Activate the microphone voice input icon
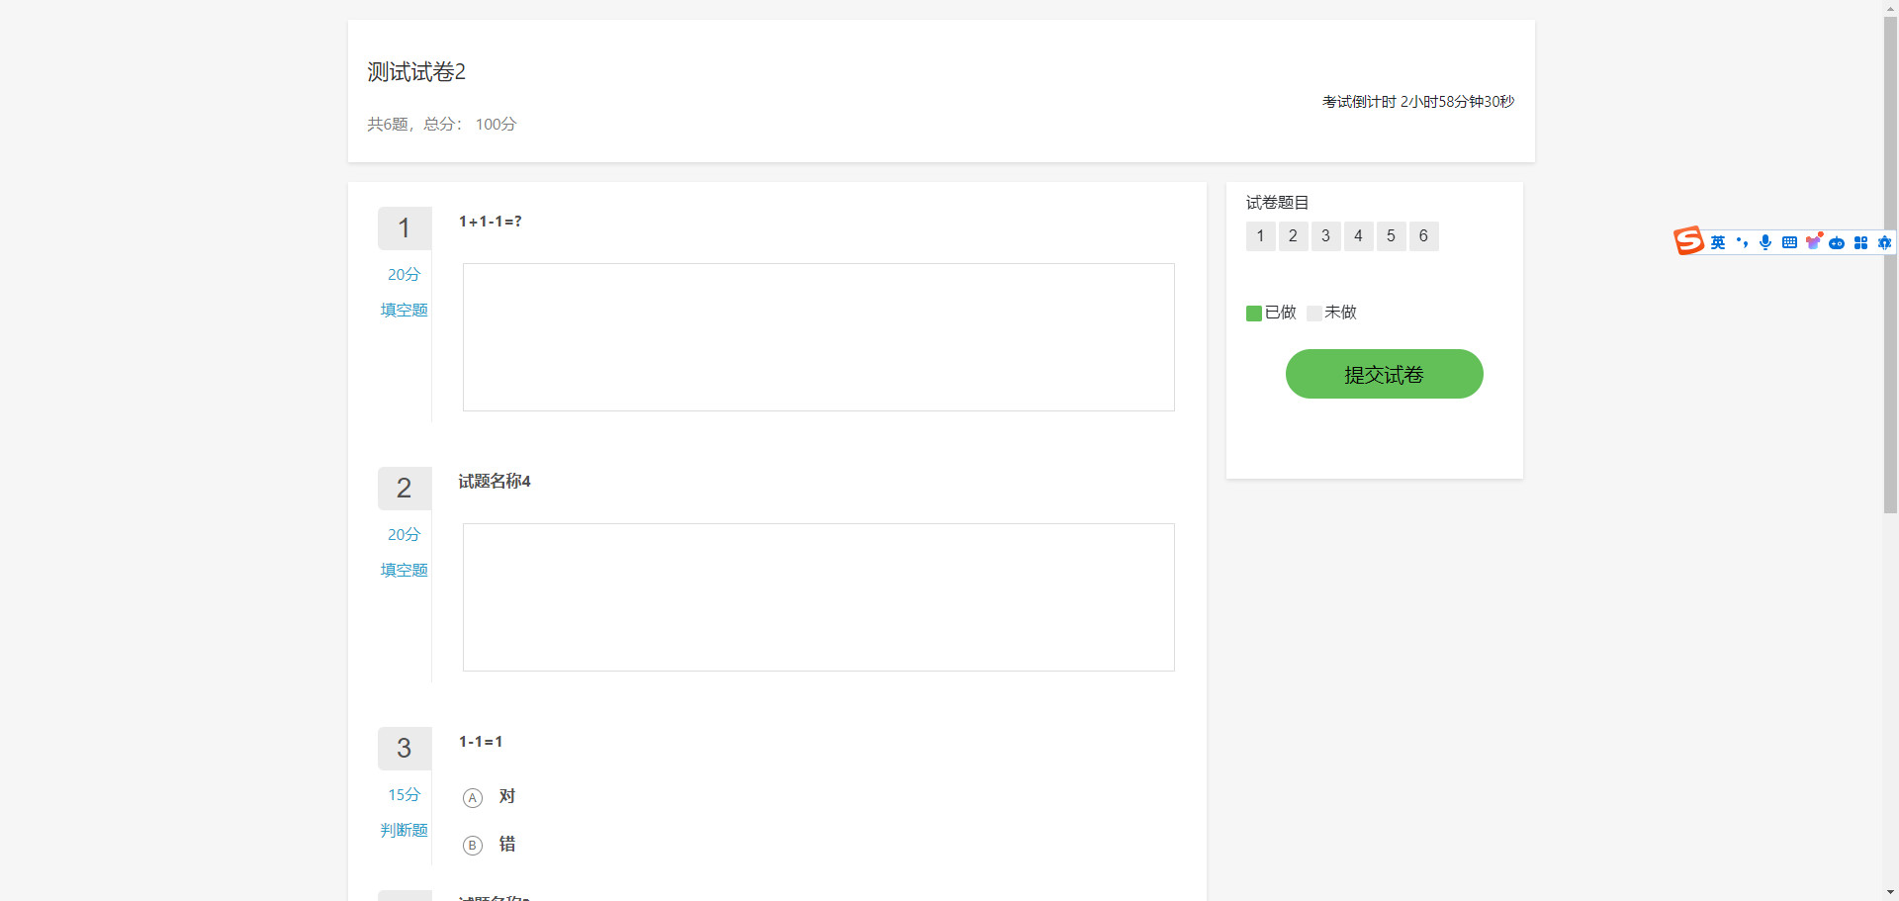 (1765, 242)
